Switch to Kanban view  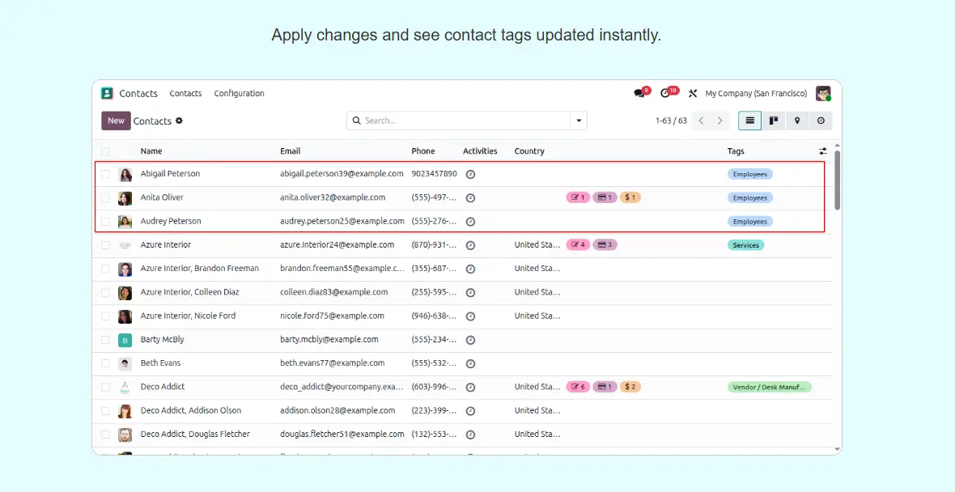pyautogui.click(x=774, y=121)
